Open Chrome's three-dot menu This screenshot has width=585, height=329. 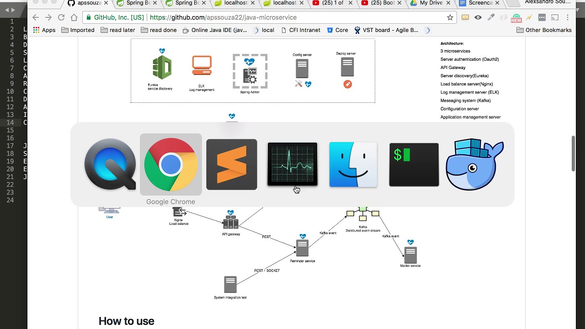(568, 17)
